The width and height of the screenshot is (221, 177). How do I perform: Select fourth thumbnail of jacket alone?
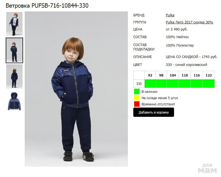click(x=14, y=101)
